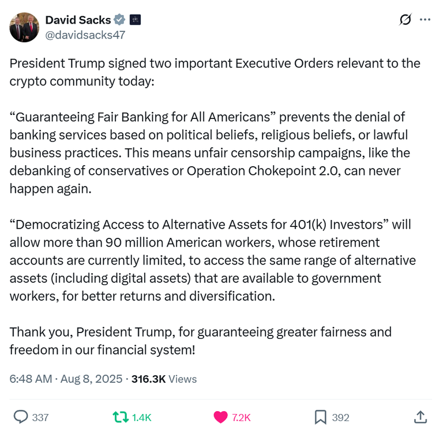The height and width of the screenshot is (433, 443).
Task: Click the 7.2K likes count
Action: (241, 417)
